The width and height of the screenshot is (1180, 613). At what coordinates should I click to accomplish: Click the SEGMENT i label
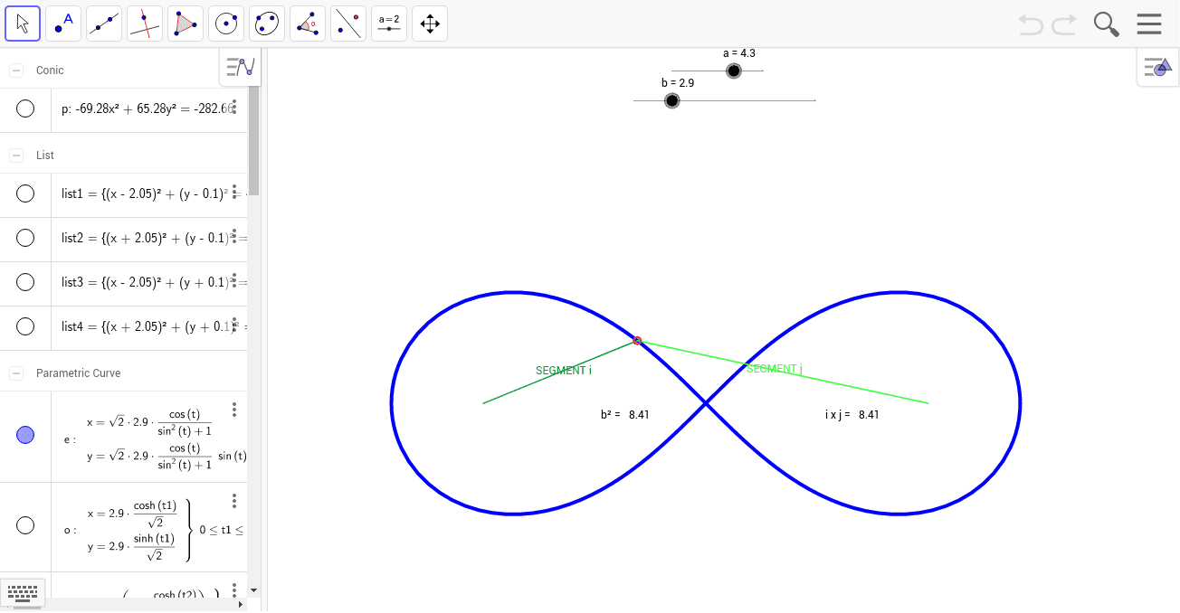[564, 371]
